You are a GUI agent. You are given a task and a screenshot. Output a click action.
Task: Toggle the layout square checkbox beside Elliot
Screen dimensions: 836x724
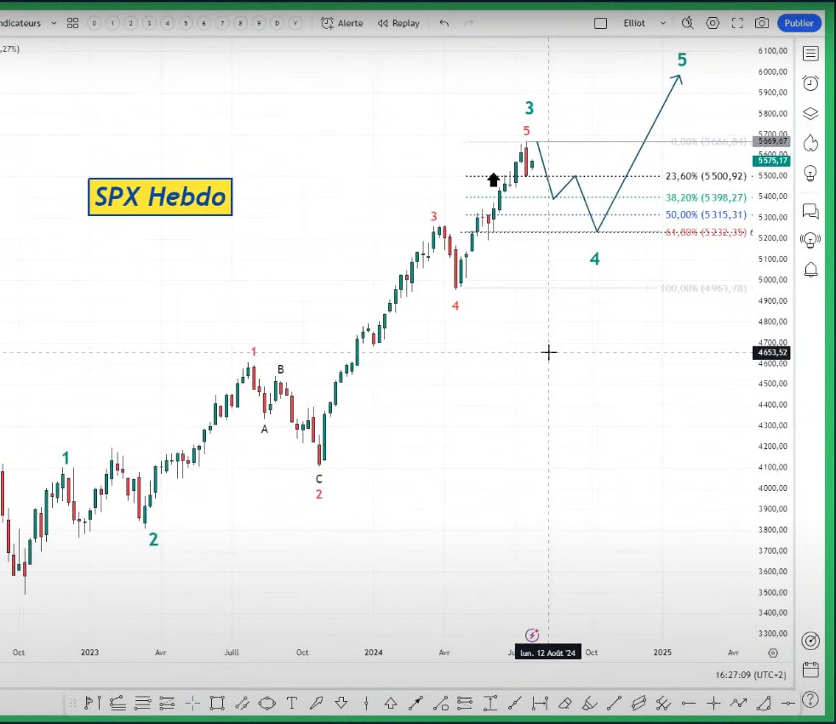pyautogui.click(x=600, y=23)
